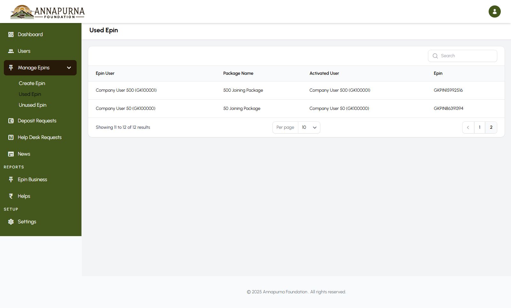
Task: Click the Users people icon
Action: 11,51
